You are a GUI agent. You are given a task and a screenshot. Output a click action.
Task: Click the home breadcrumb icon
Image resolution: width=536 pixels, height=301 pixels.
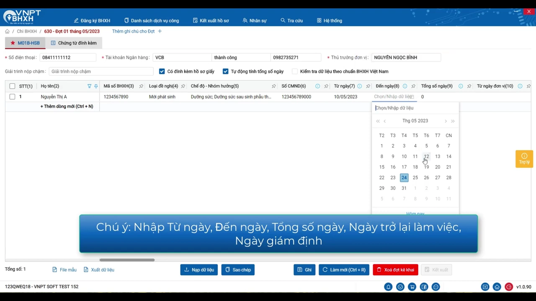[x=7, y=31]
